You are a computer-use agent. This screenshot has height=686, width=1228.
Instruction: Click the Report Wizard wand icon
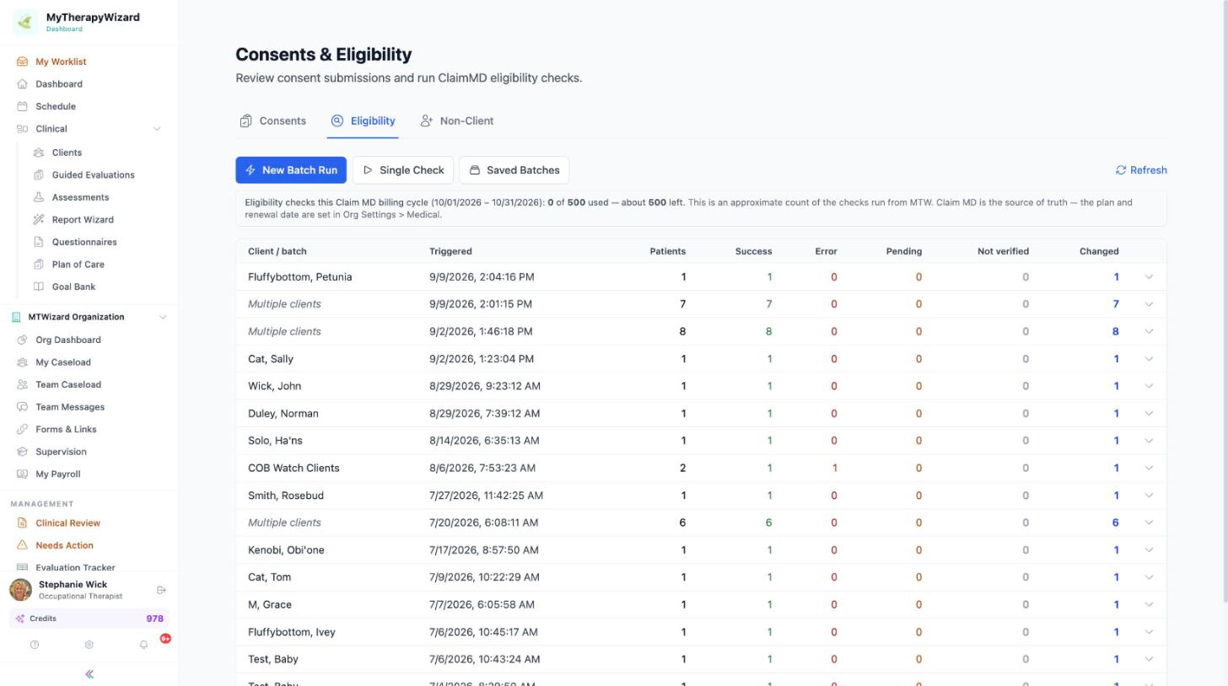39,220
